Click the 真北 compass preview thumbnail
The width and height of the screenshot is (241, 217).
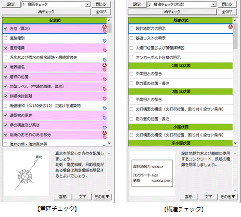coord(26,173)
